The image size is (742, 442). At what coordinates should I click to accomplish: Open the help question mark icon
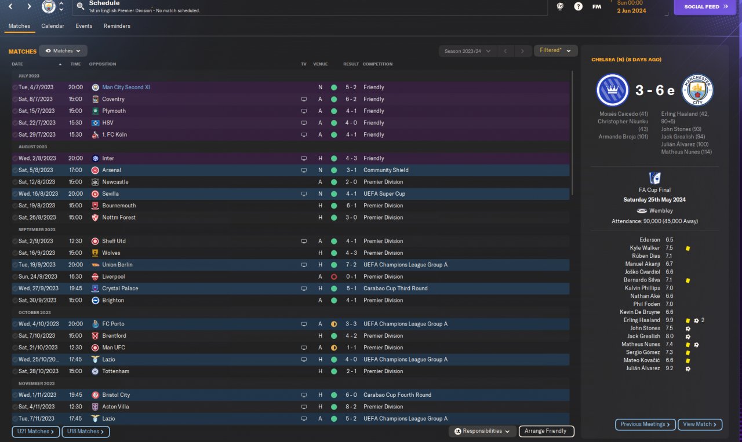pyautogui.click(x=578, y=6)
